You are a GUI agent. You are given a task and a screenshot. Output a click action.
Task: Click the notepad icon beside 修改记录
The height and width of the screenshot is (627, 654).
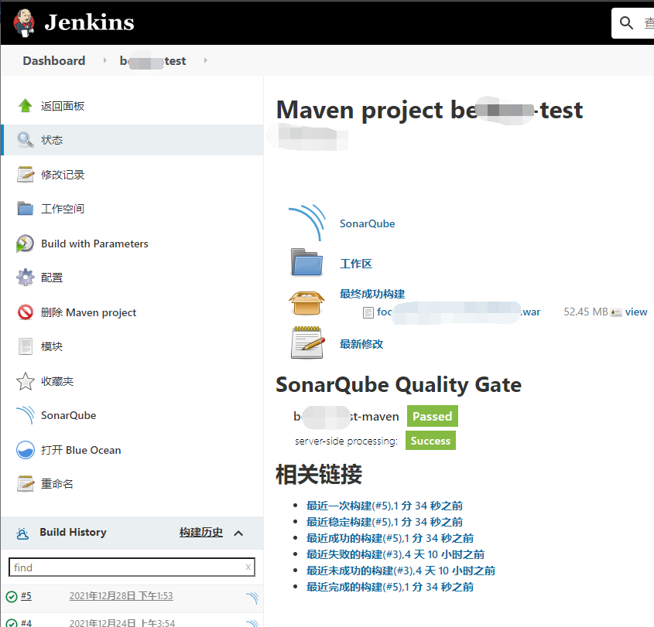tap(26, 175)
